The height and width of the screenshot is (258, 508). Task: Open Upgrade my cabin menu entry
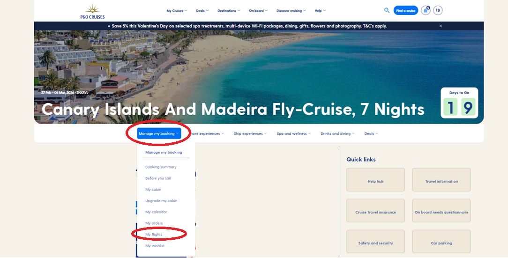tap(161, 201)
